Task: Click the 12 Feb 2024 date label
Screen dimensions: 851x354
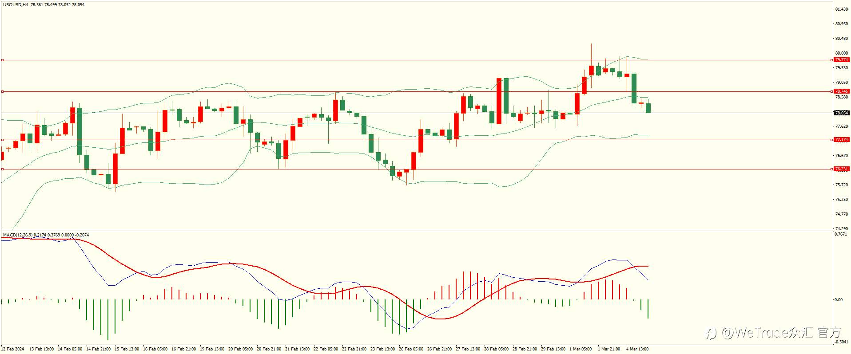Action: point(13,349)
